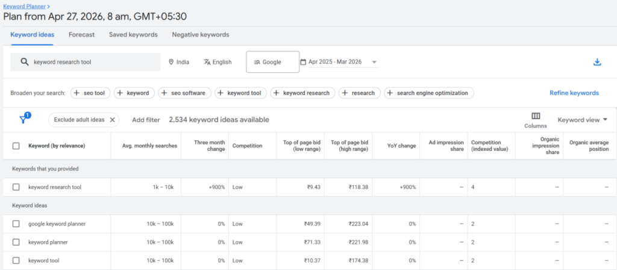Sort by Top of page bid (low range)
Viewport: 617px width, 270px height.
coord(302,146)
